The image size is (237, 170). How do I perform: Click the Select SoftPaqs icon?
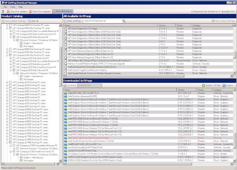65,21
